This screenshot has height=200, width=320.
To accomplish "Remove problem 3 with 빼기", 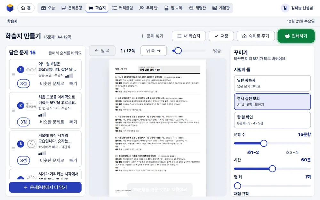I will tap(73, 160).
